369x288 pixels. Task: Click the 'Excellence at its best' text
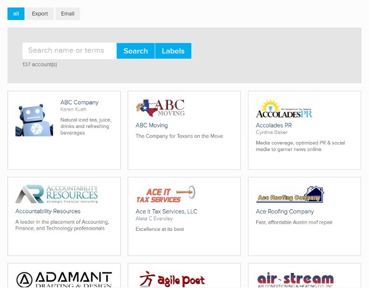(x=160, y=229)
